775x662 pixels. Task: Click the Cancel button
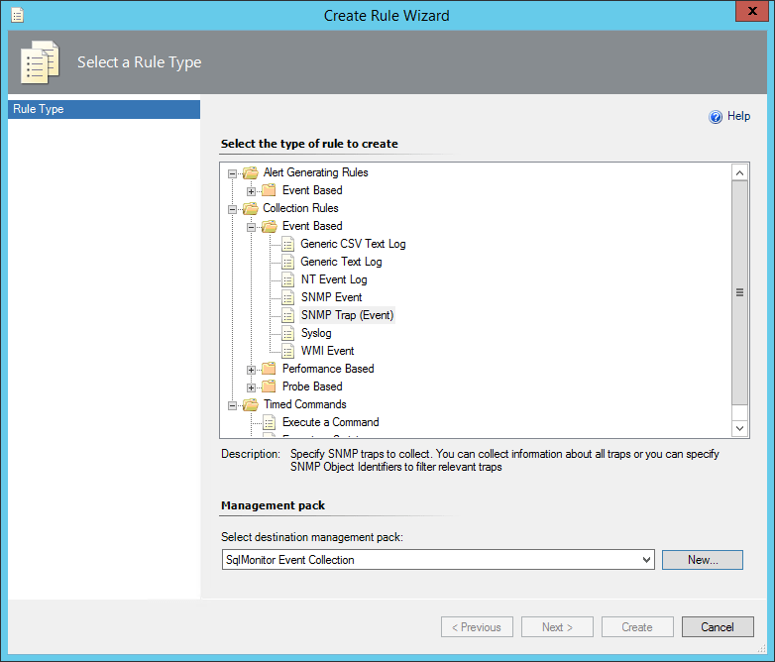[x=718, y=627]
